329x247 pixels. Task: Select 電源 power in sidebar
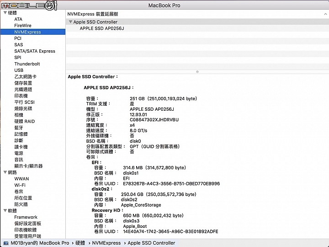point(19,153)
